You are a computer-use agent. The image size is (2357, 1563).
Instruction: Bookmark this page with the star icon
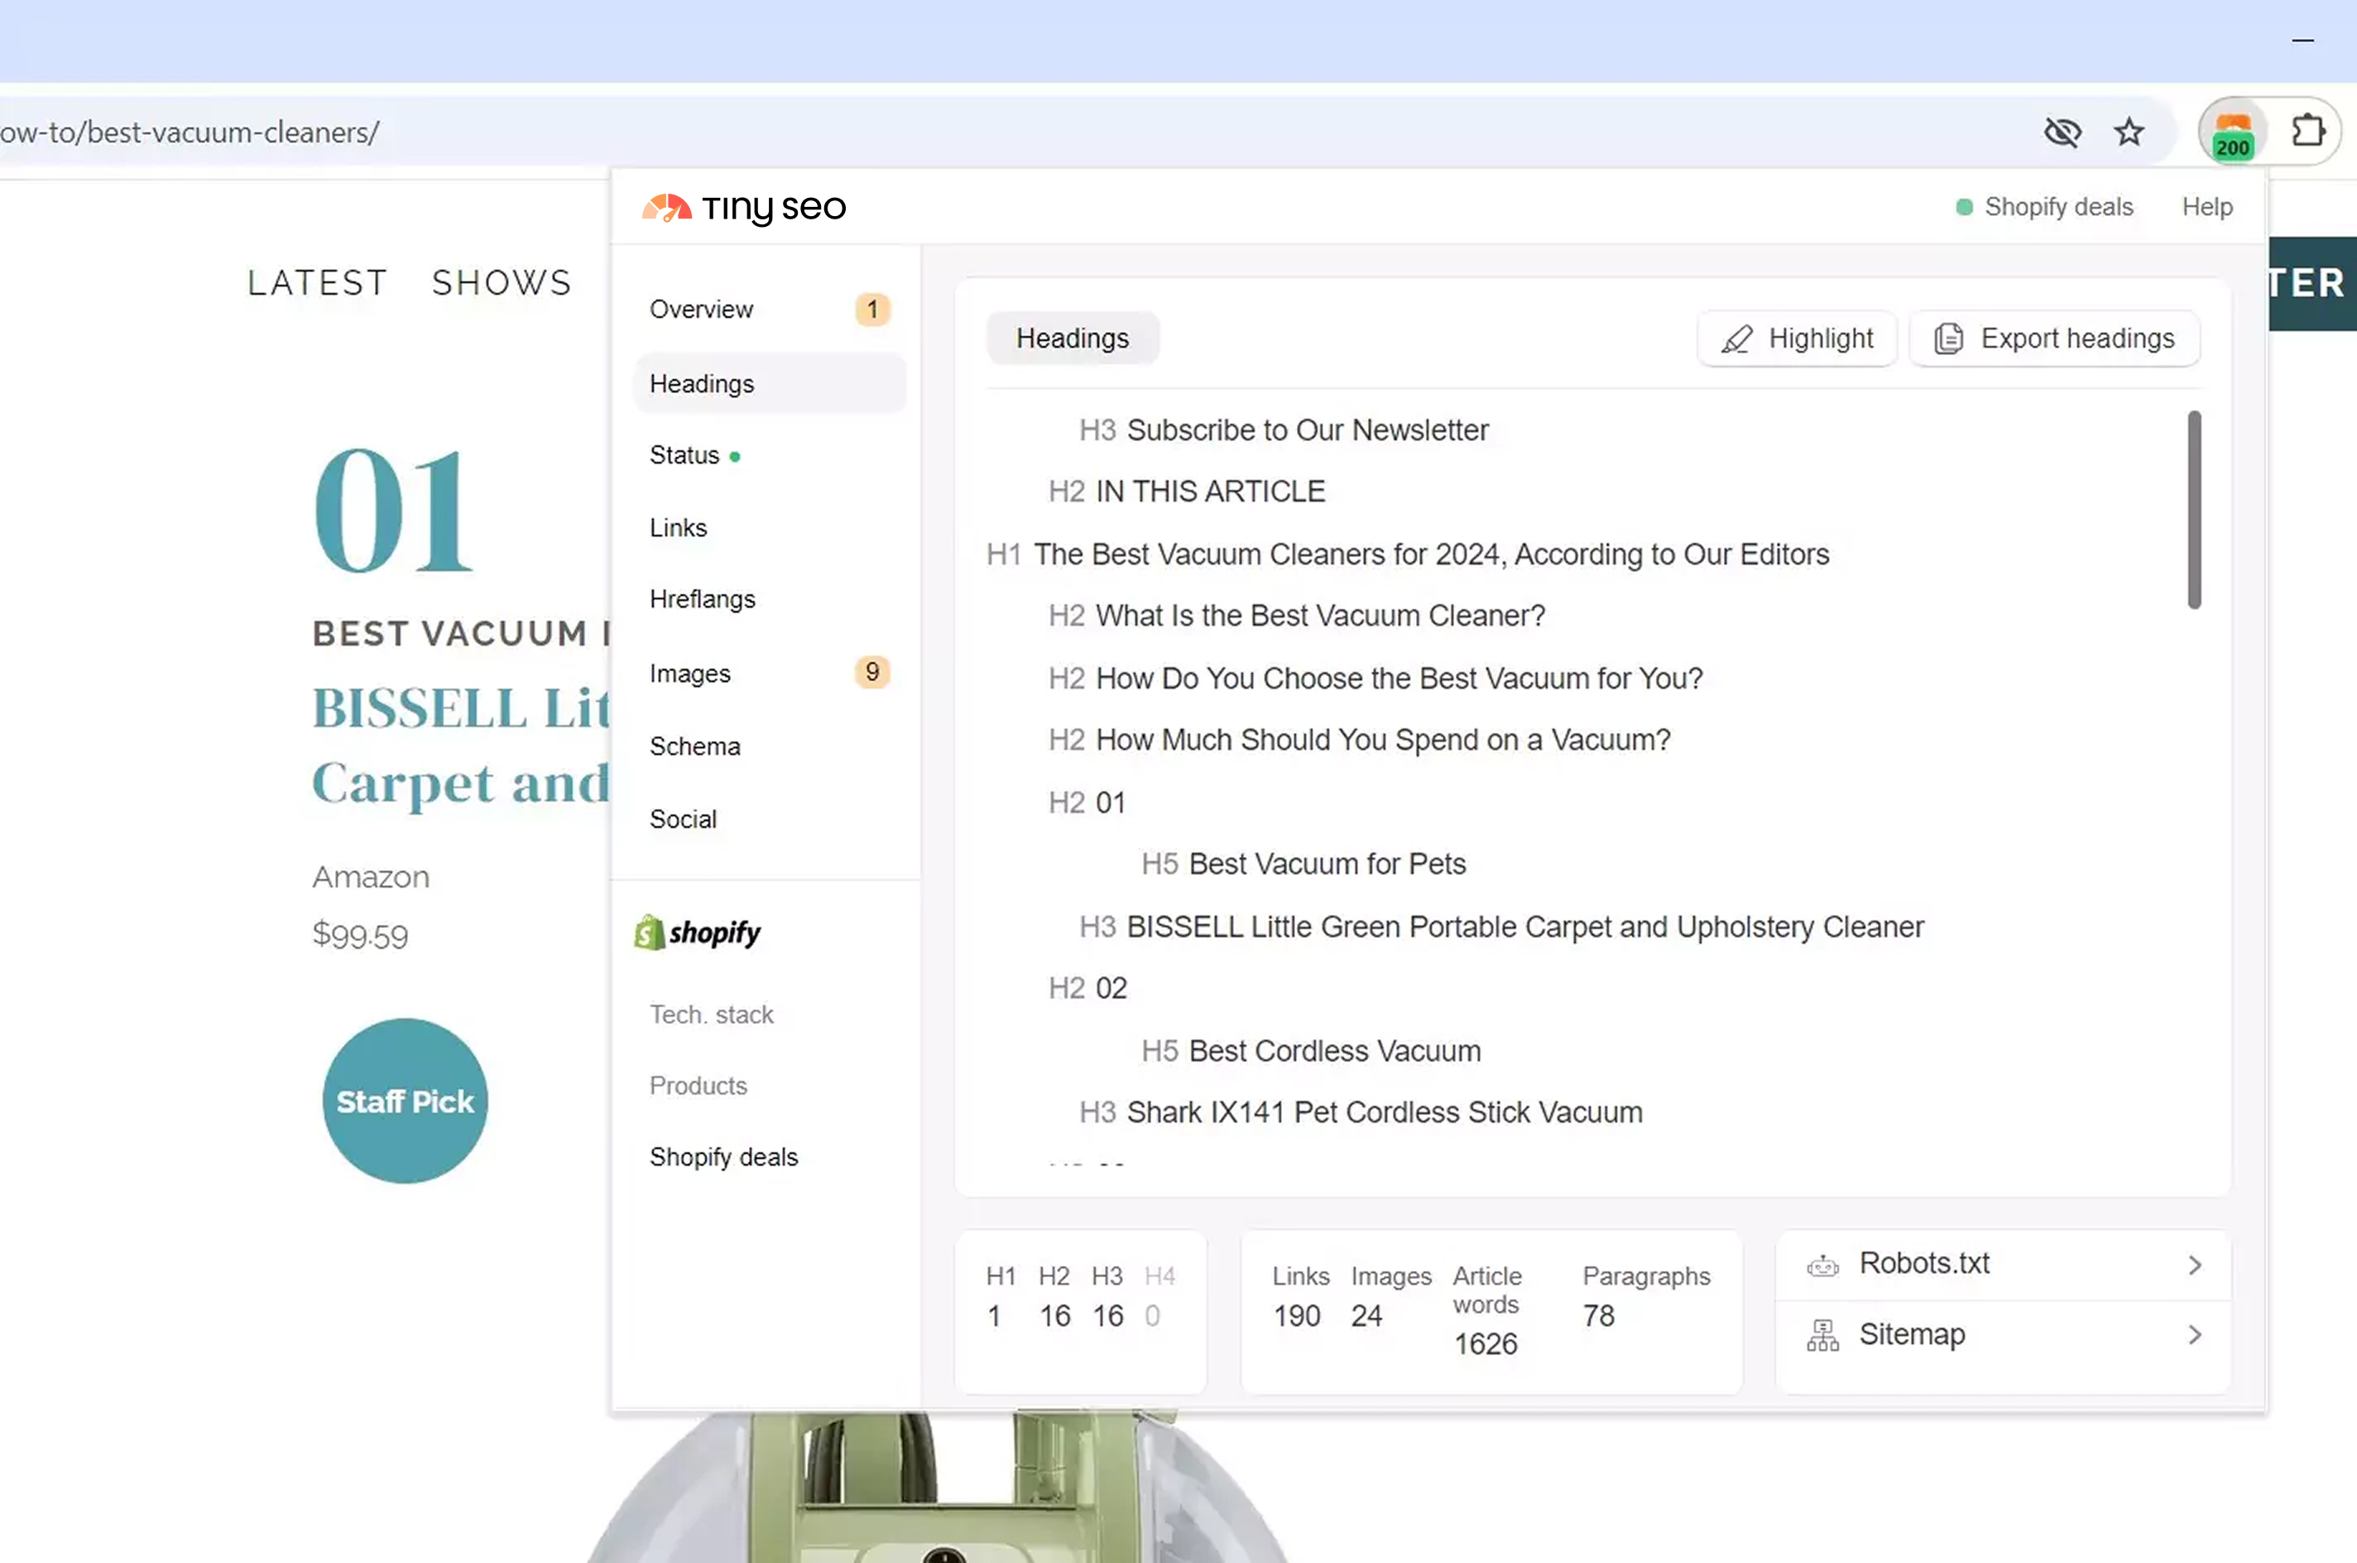(2129, 132)
